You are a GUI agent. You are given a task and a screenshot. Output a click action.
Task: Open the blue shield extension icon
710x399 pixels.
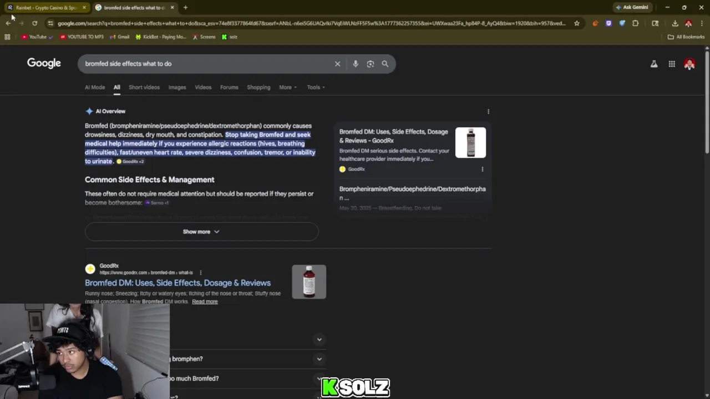coord(622,23)
